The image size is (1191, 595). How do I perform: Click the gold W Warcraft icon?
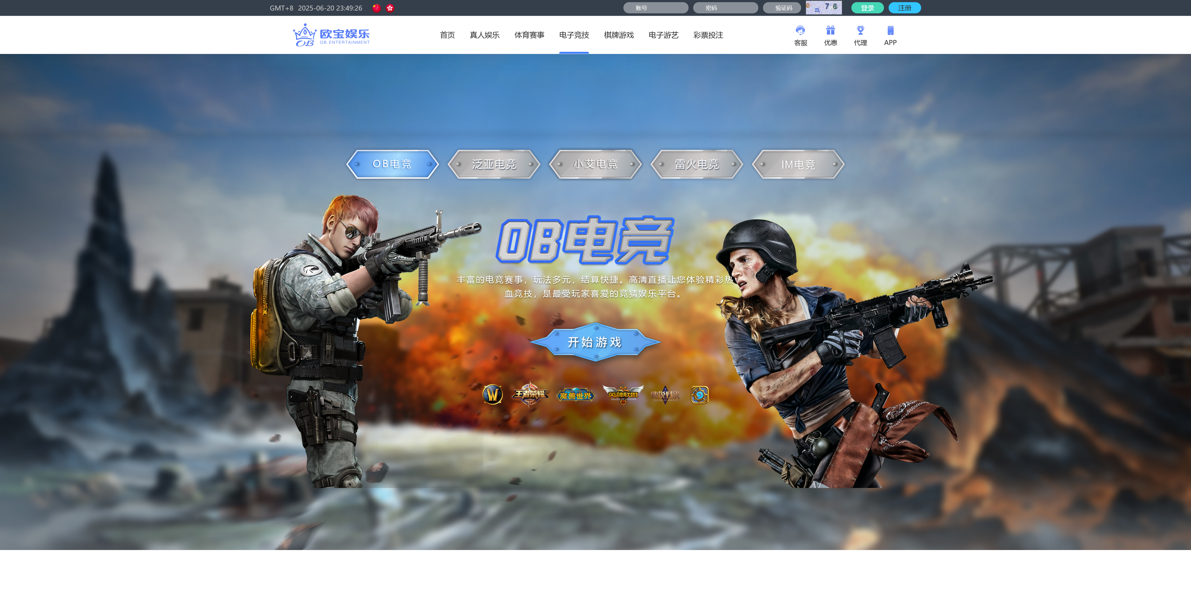pos(493,394)
